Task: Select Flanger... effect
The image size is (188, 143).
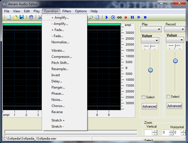Action: pyautogui.click(x=65, y=87)
